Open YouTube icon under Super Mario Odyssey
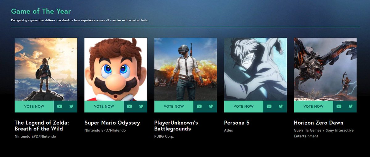The image size is (370, 157). [x=129, y=106]
